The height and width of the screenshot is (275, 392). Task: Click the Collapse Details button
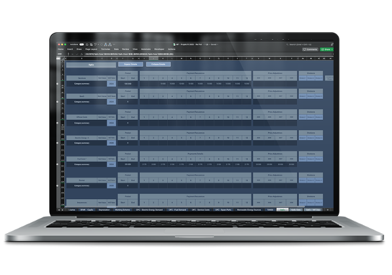click(x=158, y=64)
